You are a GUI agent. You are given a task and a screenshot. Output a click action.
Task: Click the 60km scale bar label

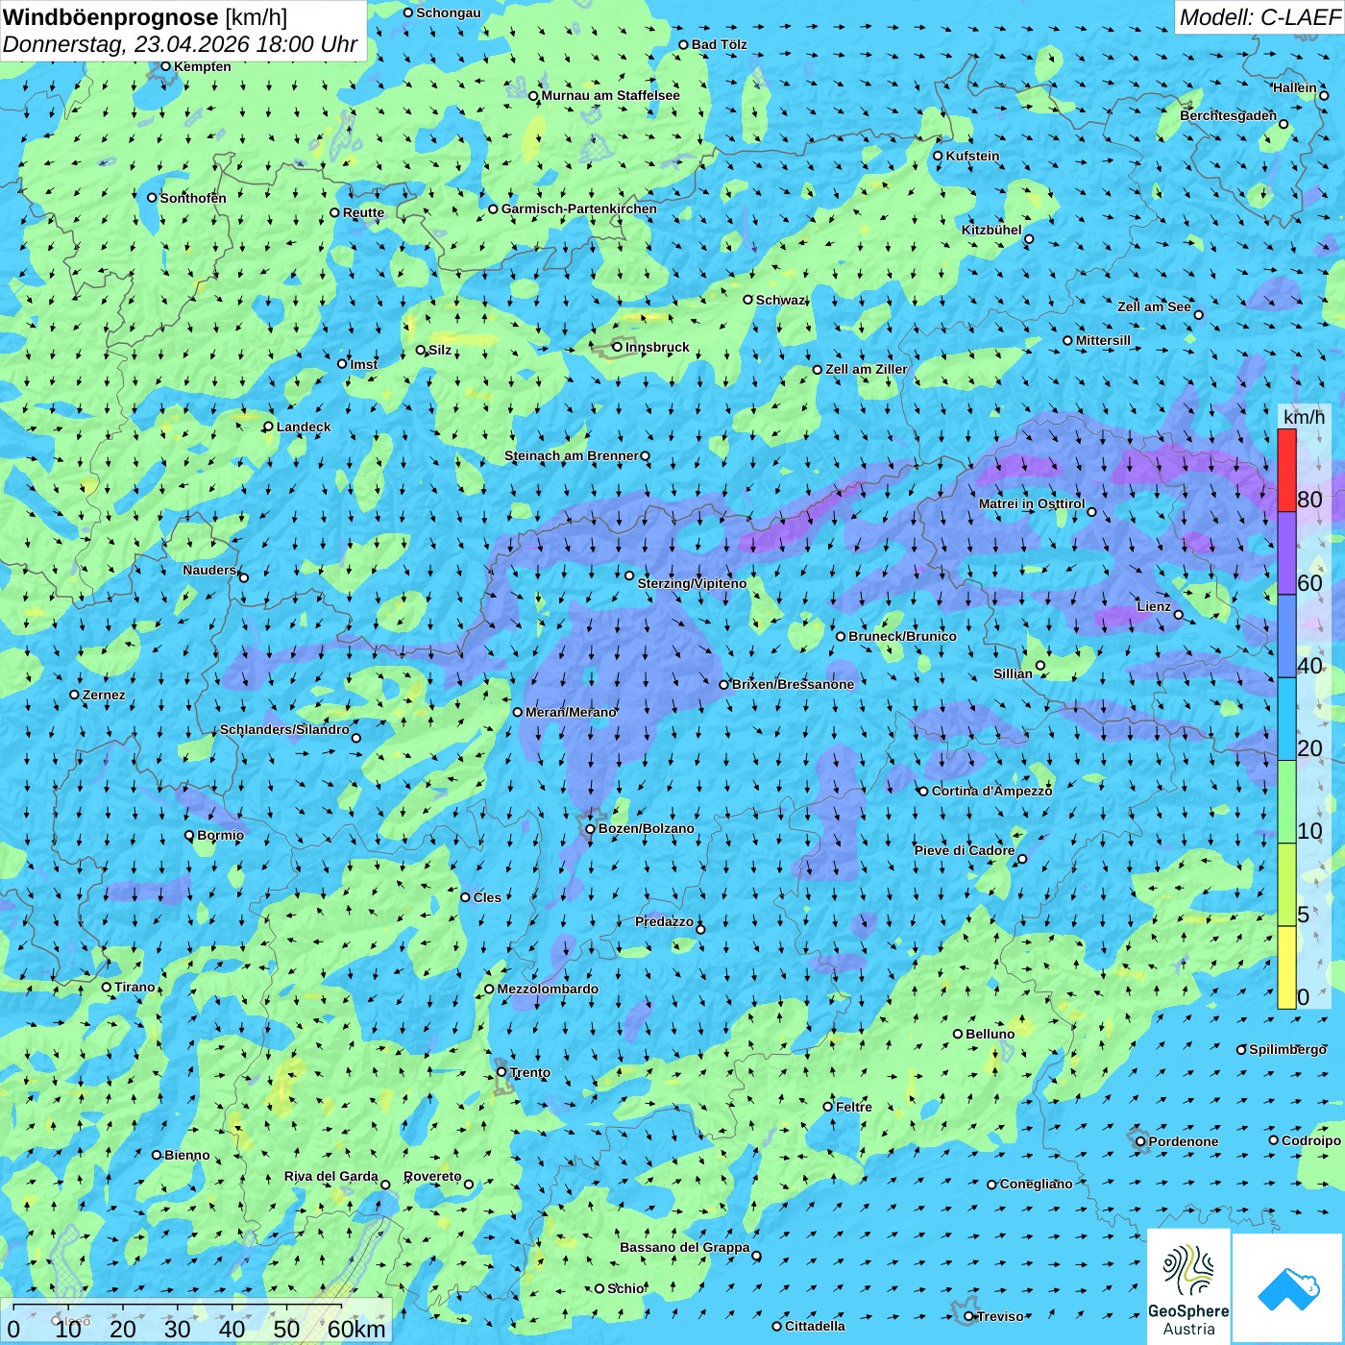tap(356, 1329)
